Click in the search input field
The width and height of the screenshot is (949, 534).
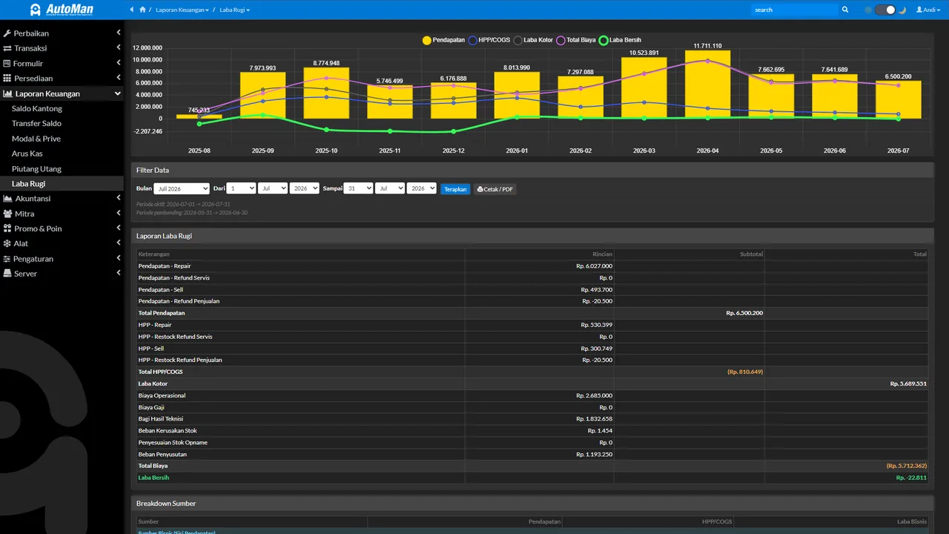(x=794, y=10)
